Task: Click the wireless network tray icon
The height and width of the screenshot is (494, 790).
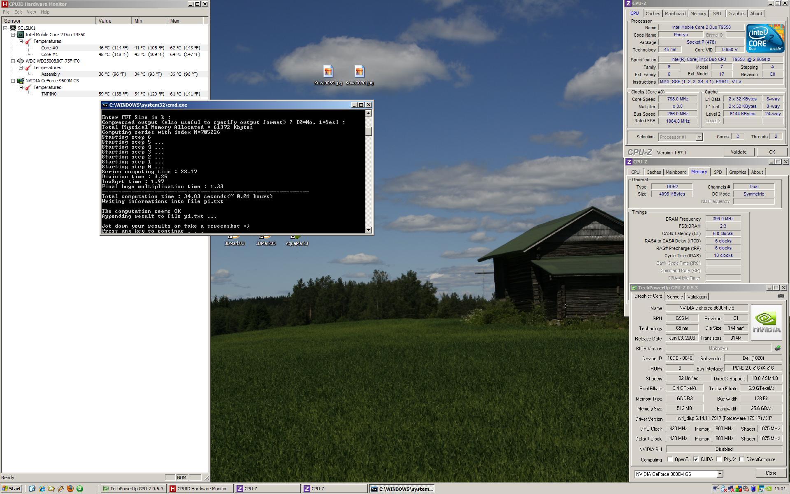Action: tap(716, 489)
